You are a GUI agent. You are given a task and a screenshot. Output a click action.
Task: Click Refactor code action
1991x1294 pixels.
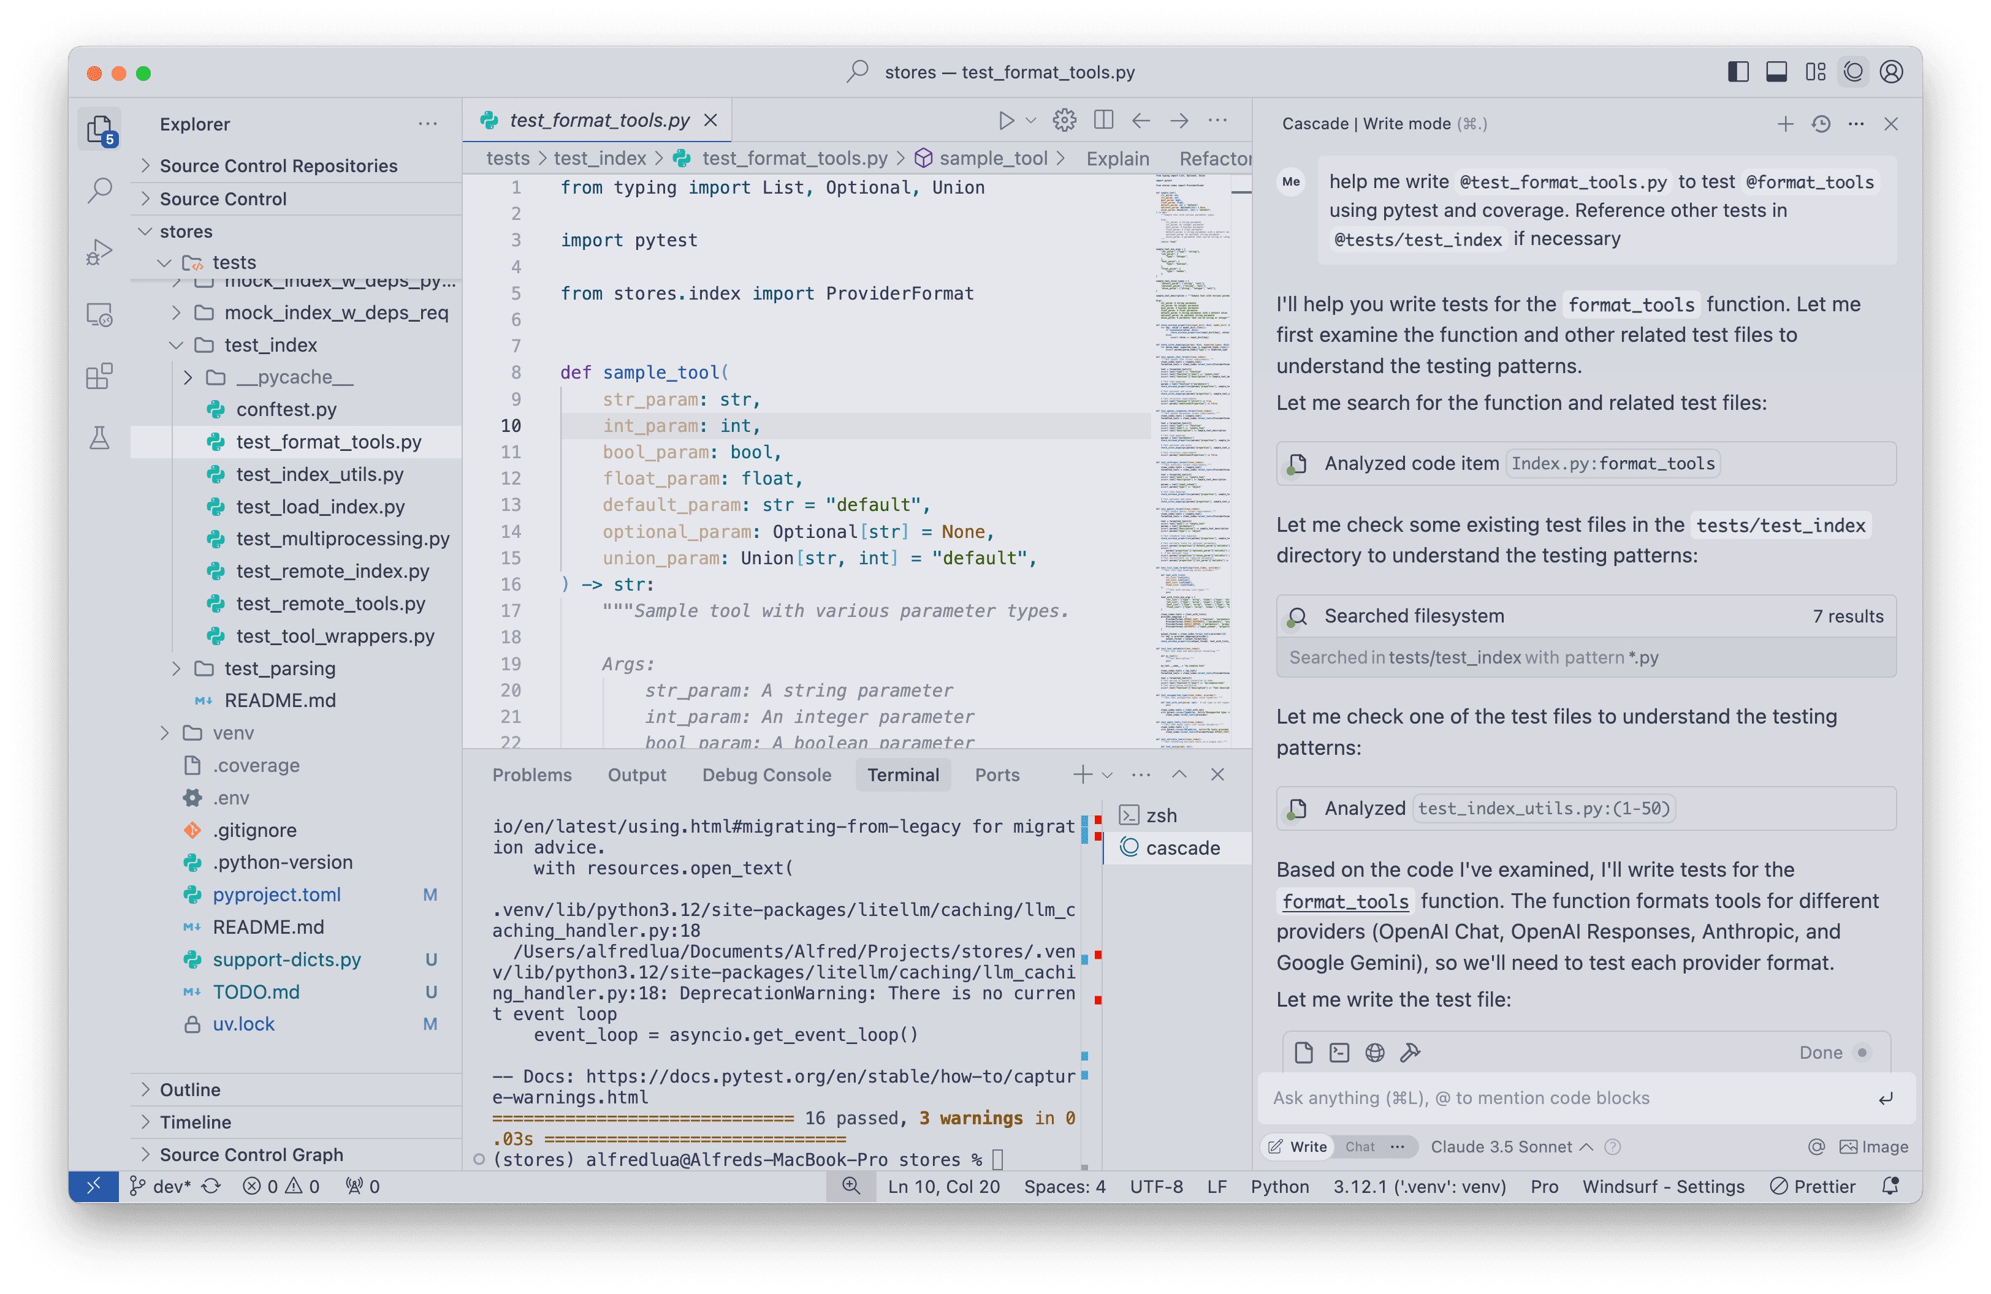tap(1215, 159)
